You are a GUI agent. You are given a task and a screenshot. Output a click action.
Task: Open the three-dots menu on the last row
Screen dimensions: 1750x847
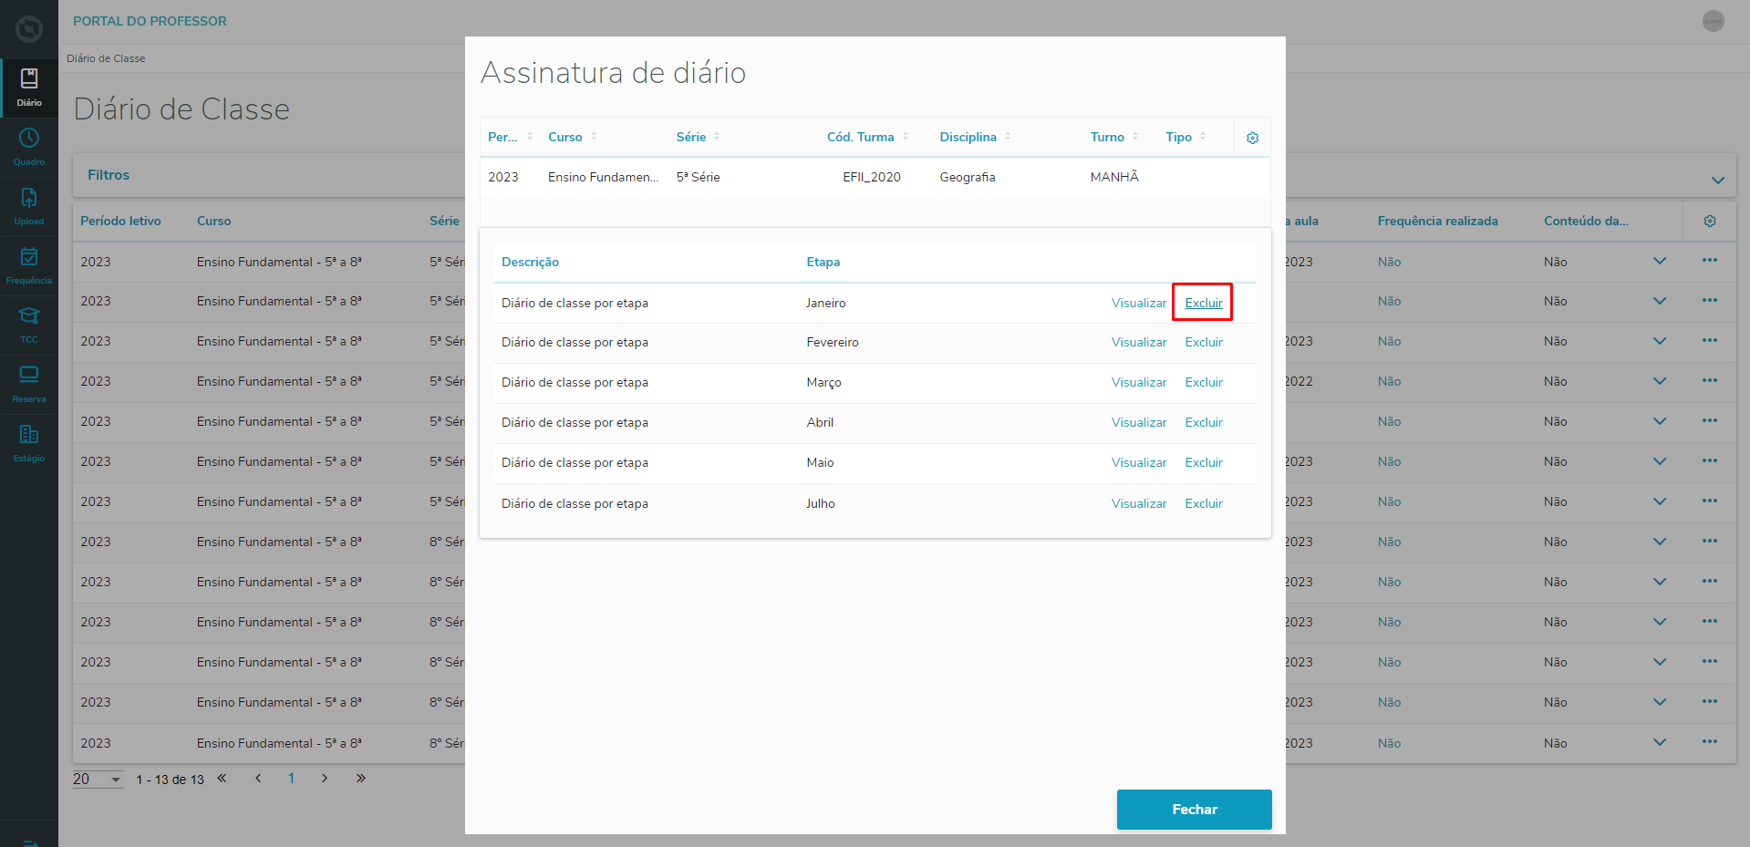click(x=1710, y=742)
